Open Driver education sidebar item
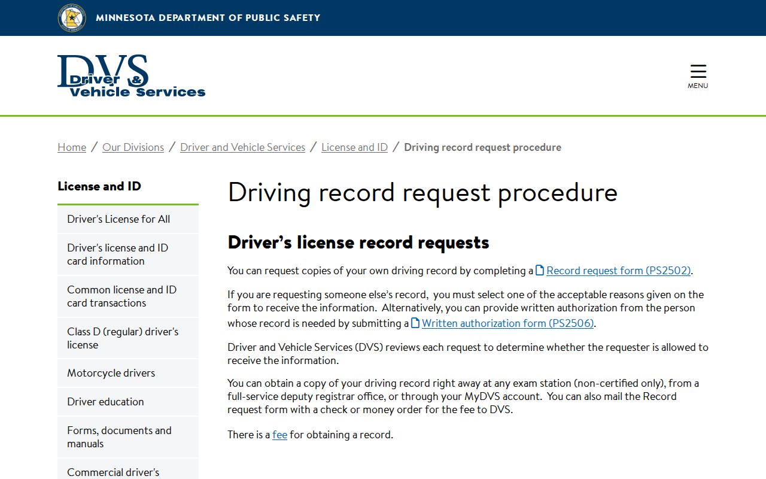Screen dimensions: 766x479 [x=128, y=402]
